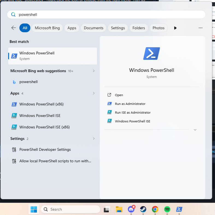Screen dimensions: 215x215
Task: Open the Windows Start button
Action: (34, 209)
